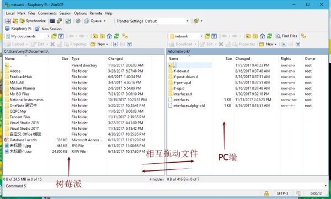Open the Help menu
The image size is (331, 199).
[108, 13]
